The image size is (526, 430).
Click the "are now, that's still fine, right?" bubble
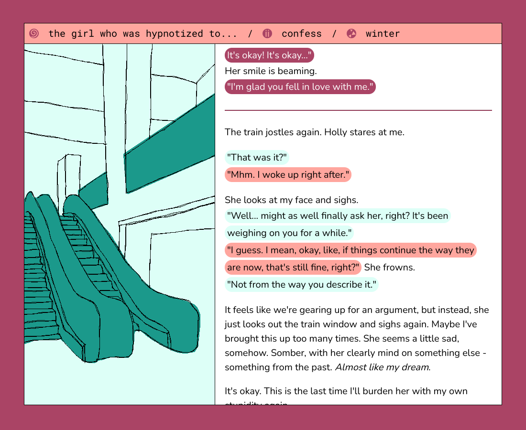click(293, 268)
